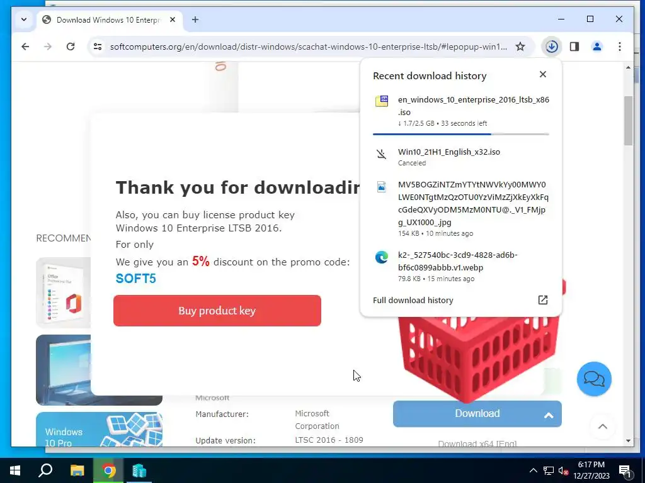The height and width of the screenshot is (483, 645).
Task: Click the Thank you for downloading heading
Action: 237,187
